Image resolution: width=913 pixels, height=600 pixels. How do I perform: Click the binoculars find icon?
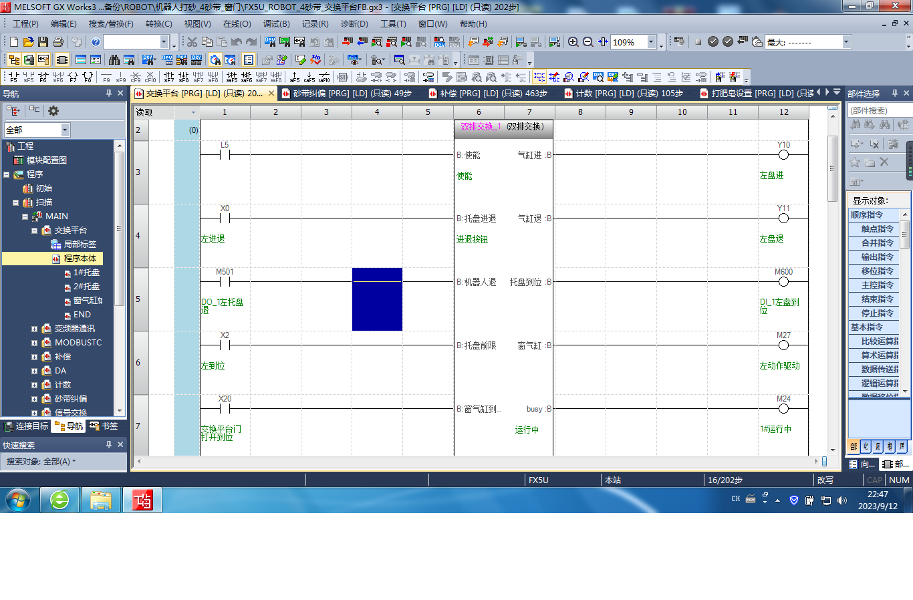pyautogui.click(x=114, y=60)
